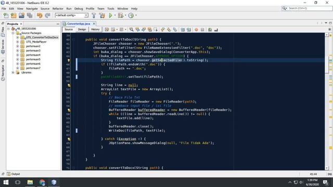Run the project with green play icon
This screenshot has width=333, height=187.
tap(110, 16)
